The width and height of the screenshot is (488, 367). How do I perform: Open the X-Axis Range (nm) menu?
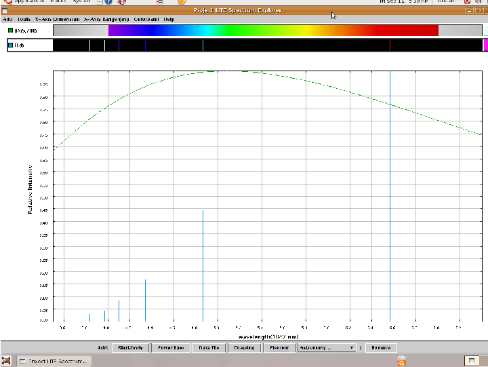tap(106, 19)
